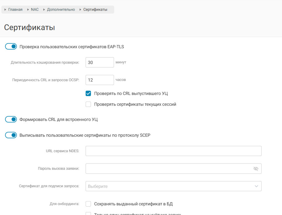Click the 'URL сервиса NDES' input field
The height and width of the screenshot is (215, 282).
click(173, 151)
